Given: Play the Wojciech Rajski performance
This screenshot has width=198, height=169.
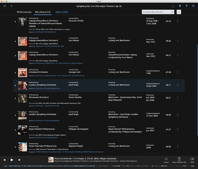Looking at the screenshot, I should pos(16,147).
